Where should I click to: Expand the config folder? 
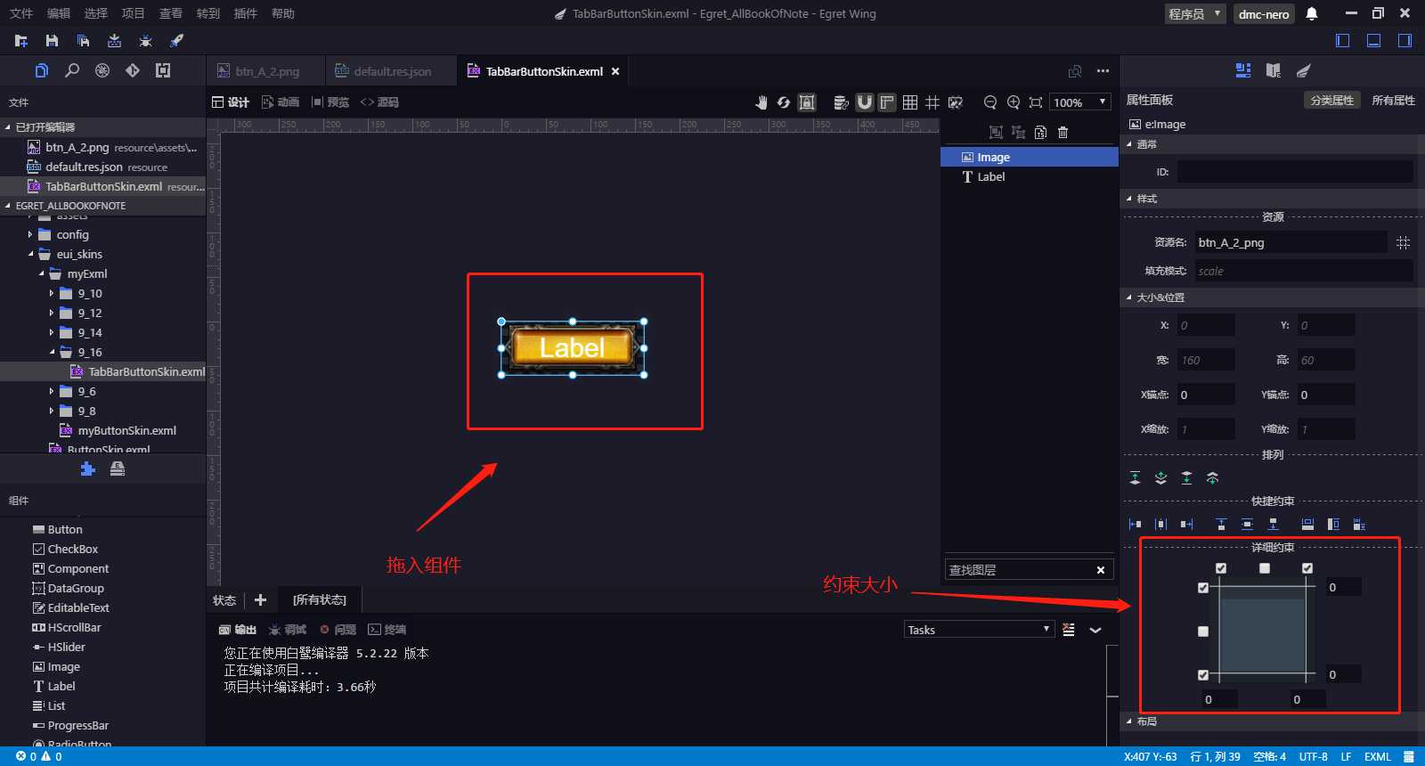click(30, 235)
